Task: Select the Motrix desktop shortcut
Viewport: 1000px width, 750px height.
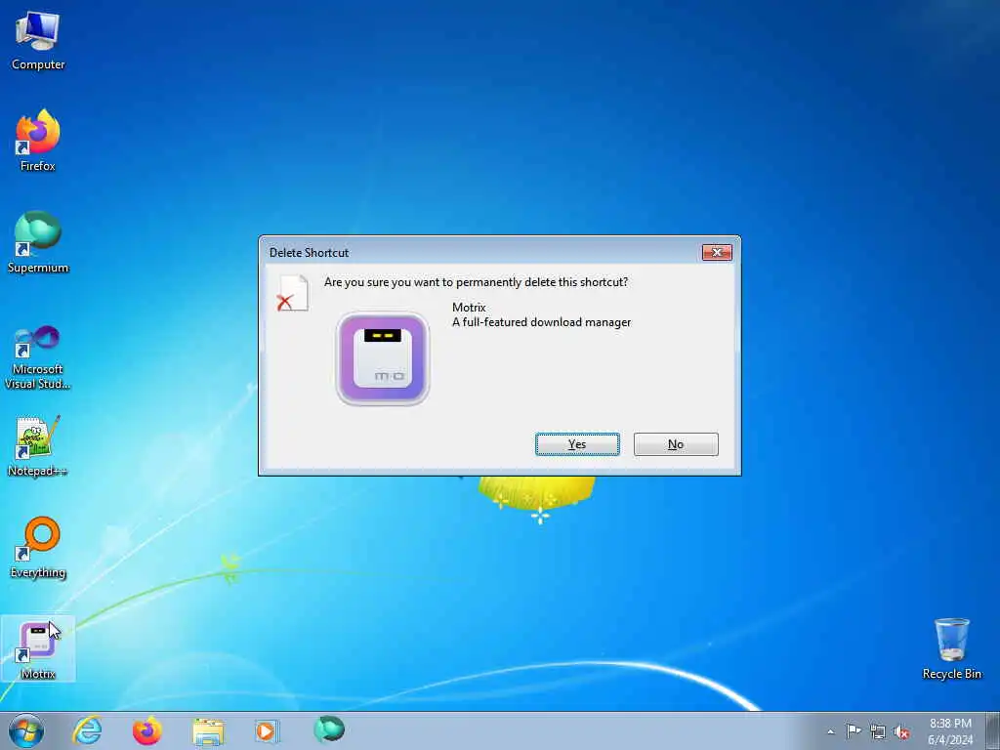Action: 38,649
